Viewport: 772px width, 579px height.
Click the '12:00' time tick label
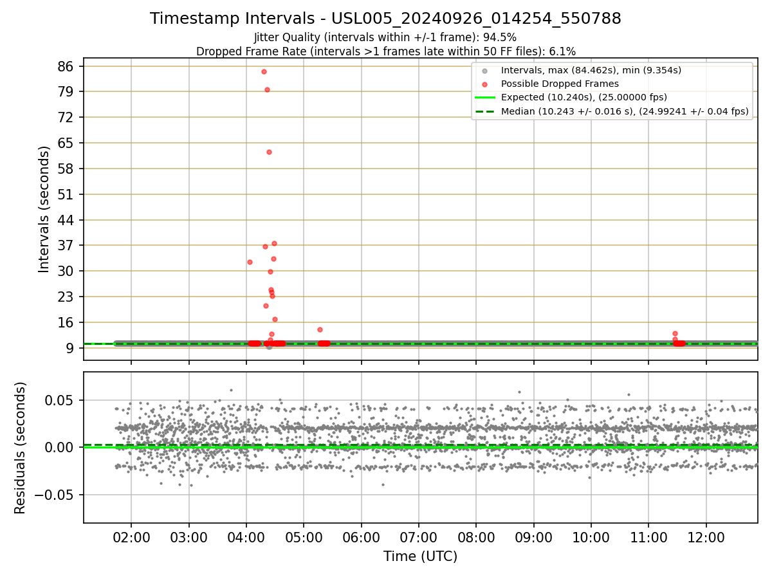tap(706, 537)
